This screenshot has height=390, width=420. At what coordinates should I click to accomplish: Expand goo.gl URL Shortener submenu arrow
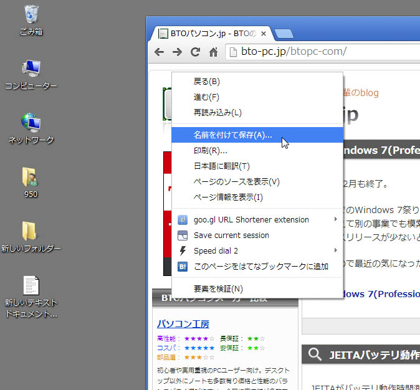(336, 219)
